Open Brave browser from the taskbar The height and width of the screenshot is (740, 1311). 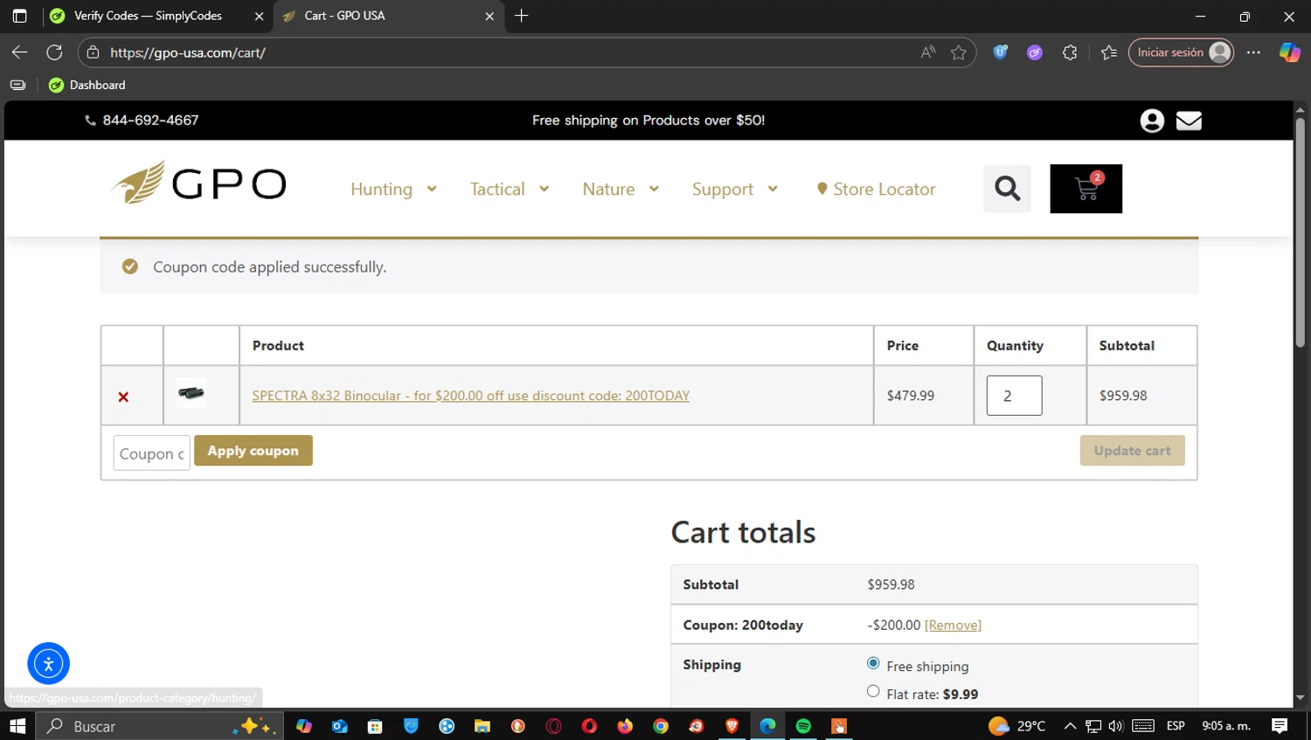pyautogui.click(x=732, y=726)
